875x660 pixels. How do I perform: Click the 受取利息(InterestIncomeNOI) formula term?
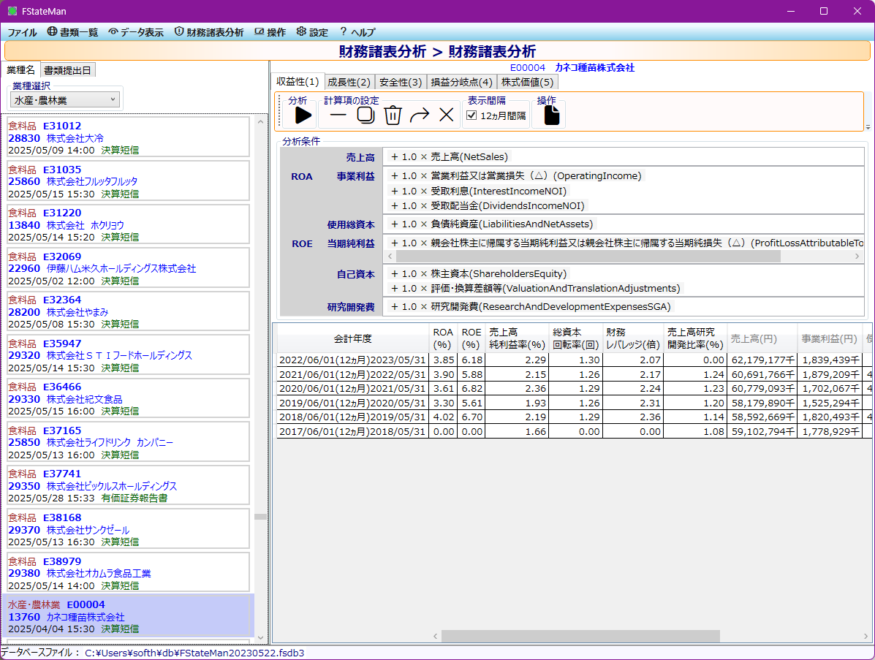[478, 191]
